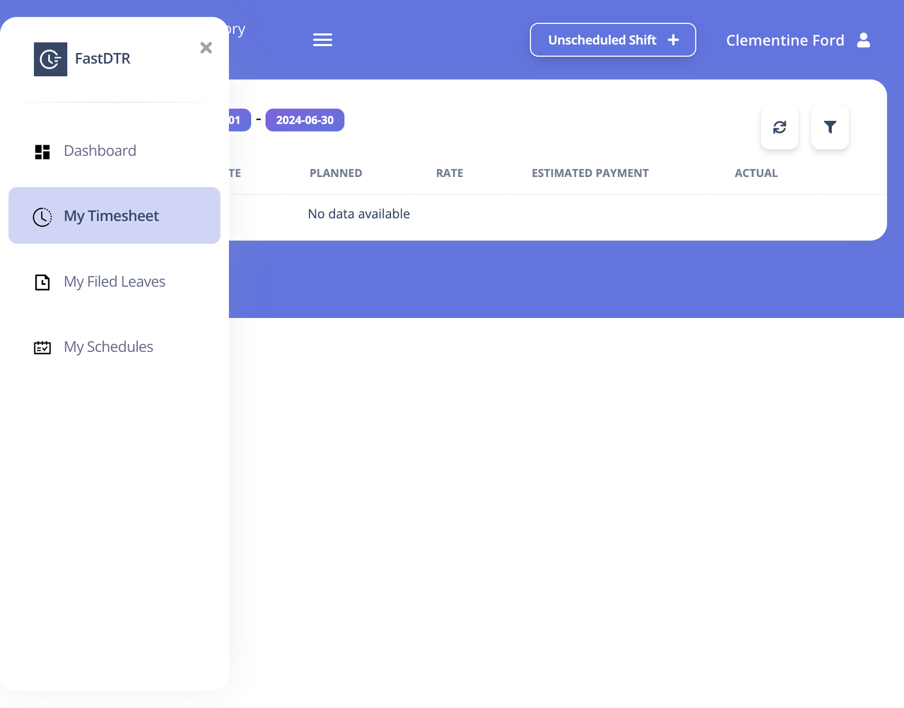Sort by the PLANNED column
904x708 pixels.
[336, 173]
